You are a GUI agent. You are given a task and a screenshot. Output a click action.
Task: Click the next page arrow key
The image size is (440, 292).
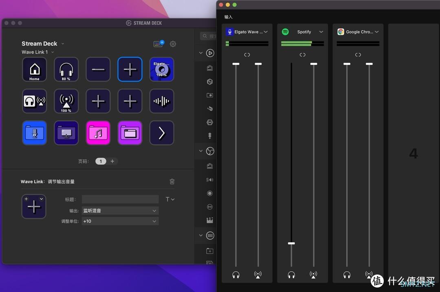162,133
